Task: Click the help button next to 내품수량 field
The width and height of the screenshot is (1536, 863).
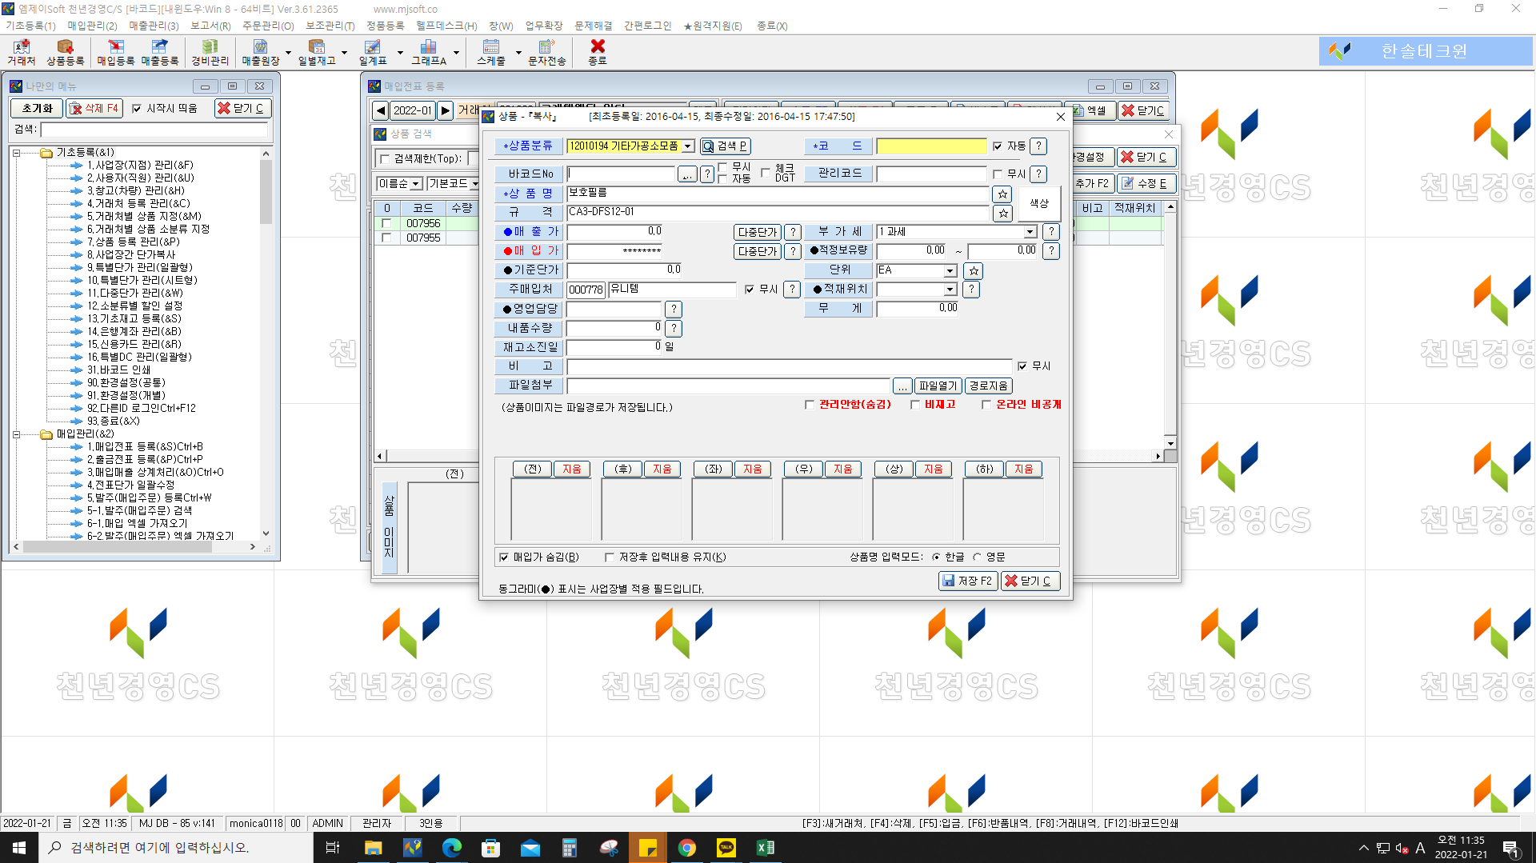Action: (x=674, y=328)
